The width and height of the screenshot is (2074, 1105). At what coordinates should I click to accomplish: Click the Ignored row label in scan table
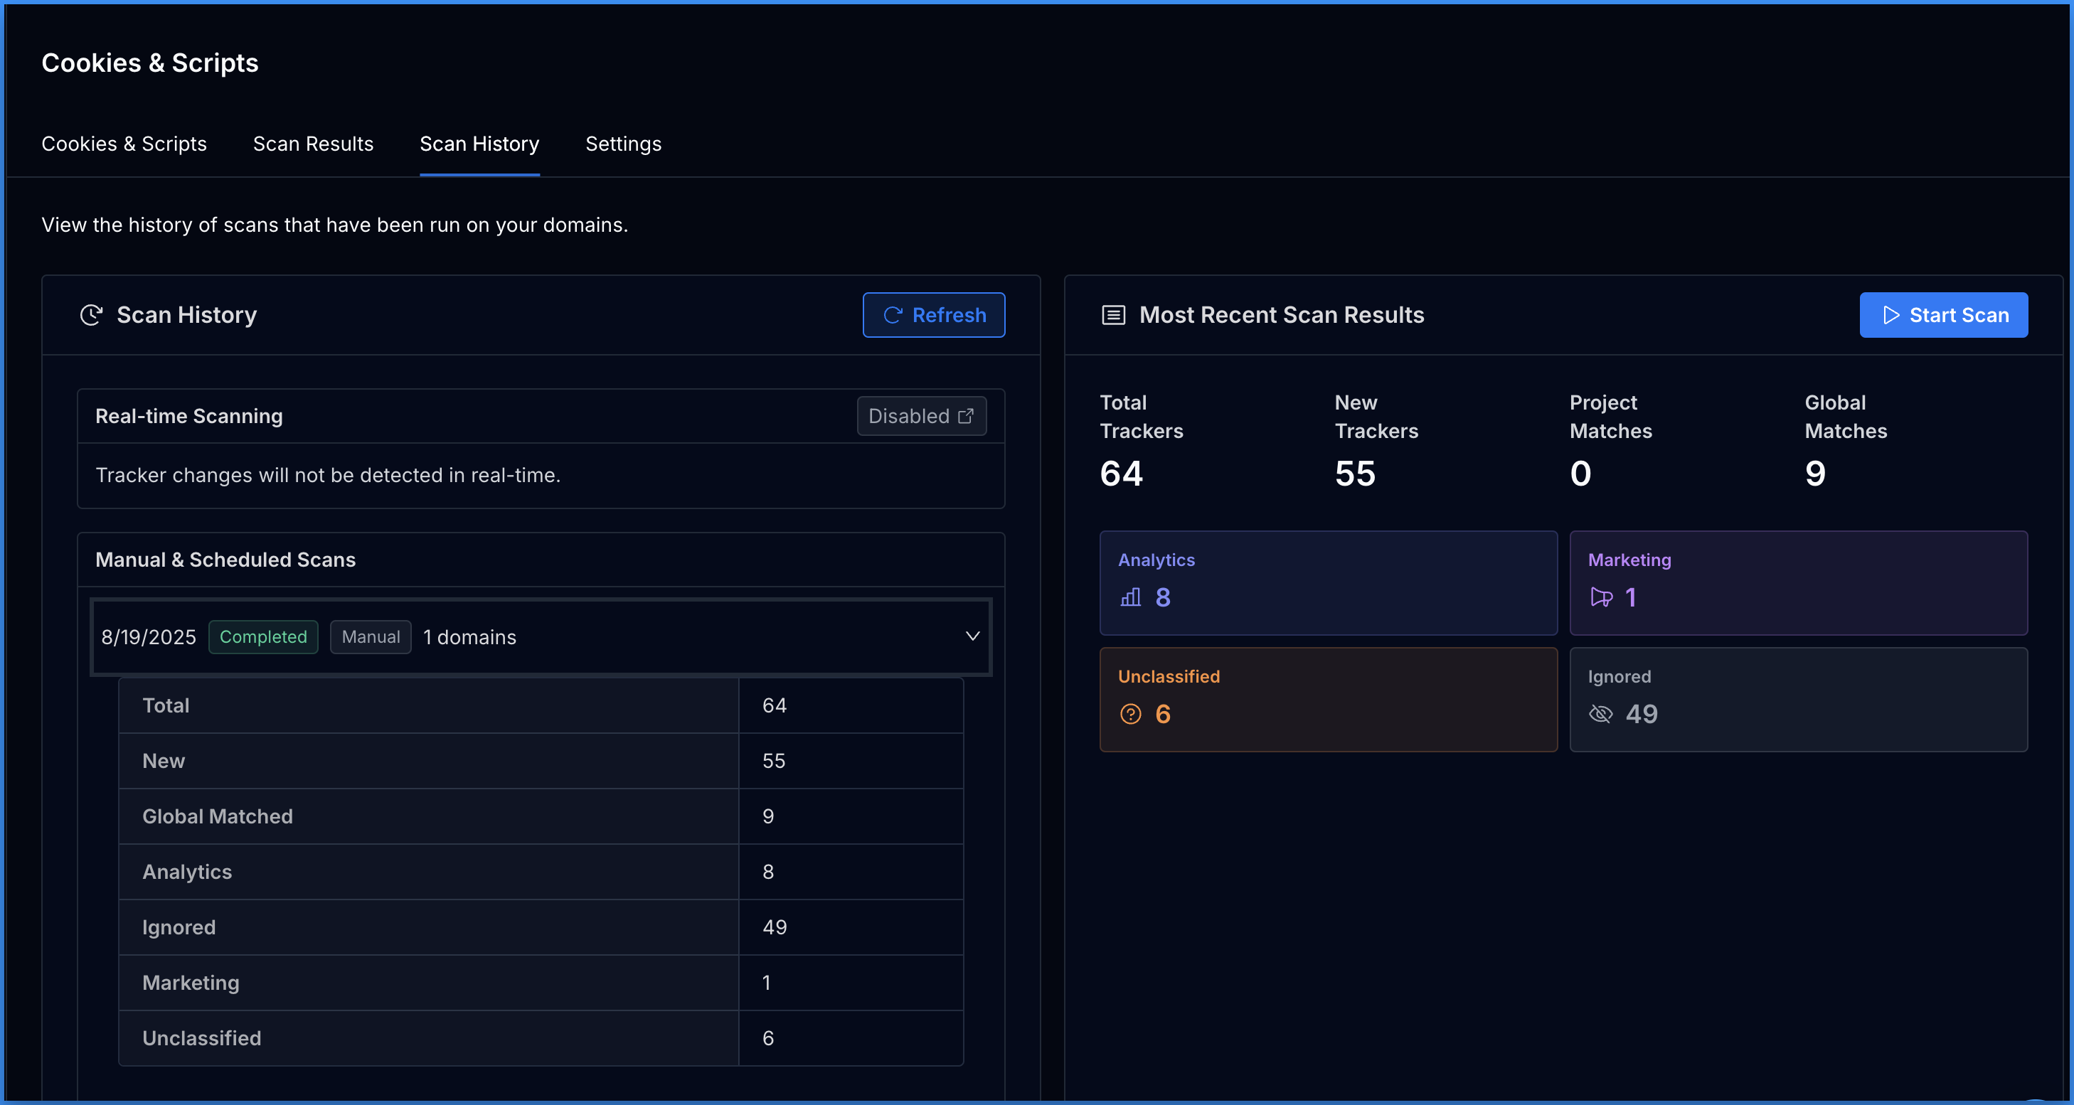coord(179,927)
